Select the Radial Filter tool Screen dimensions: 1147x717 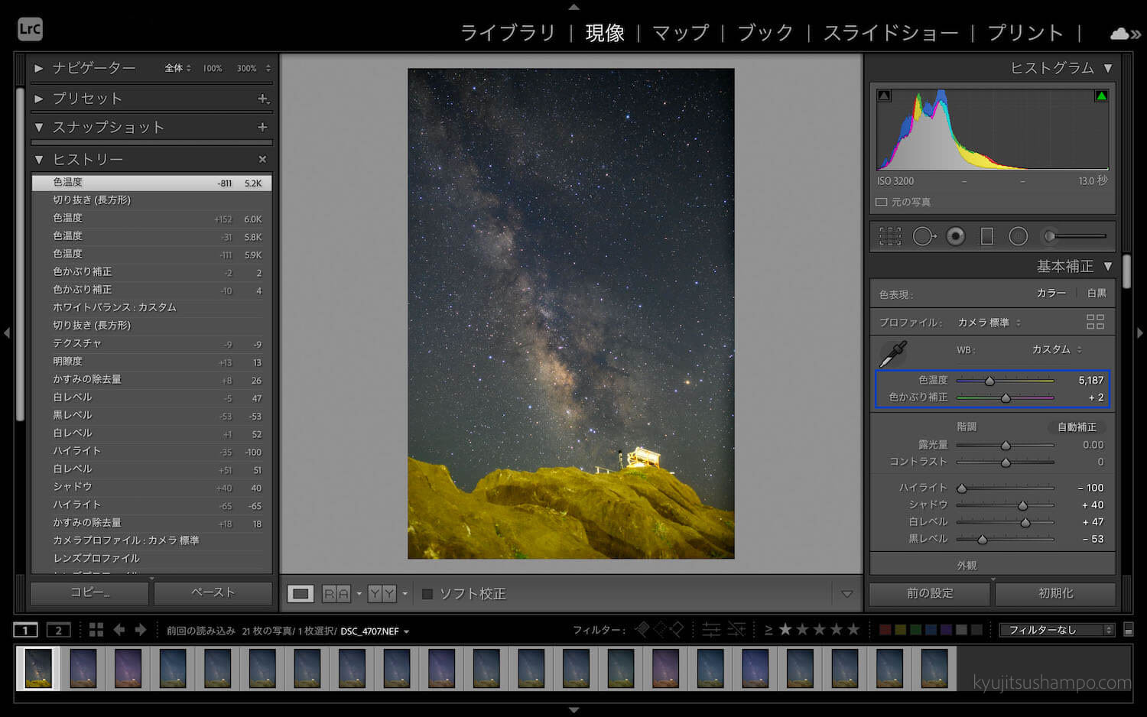[x=1019, y=236]
